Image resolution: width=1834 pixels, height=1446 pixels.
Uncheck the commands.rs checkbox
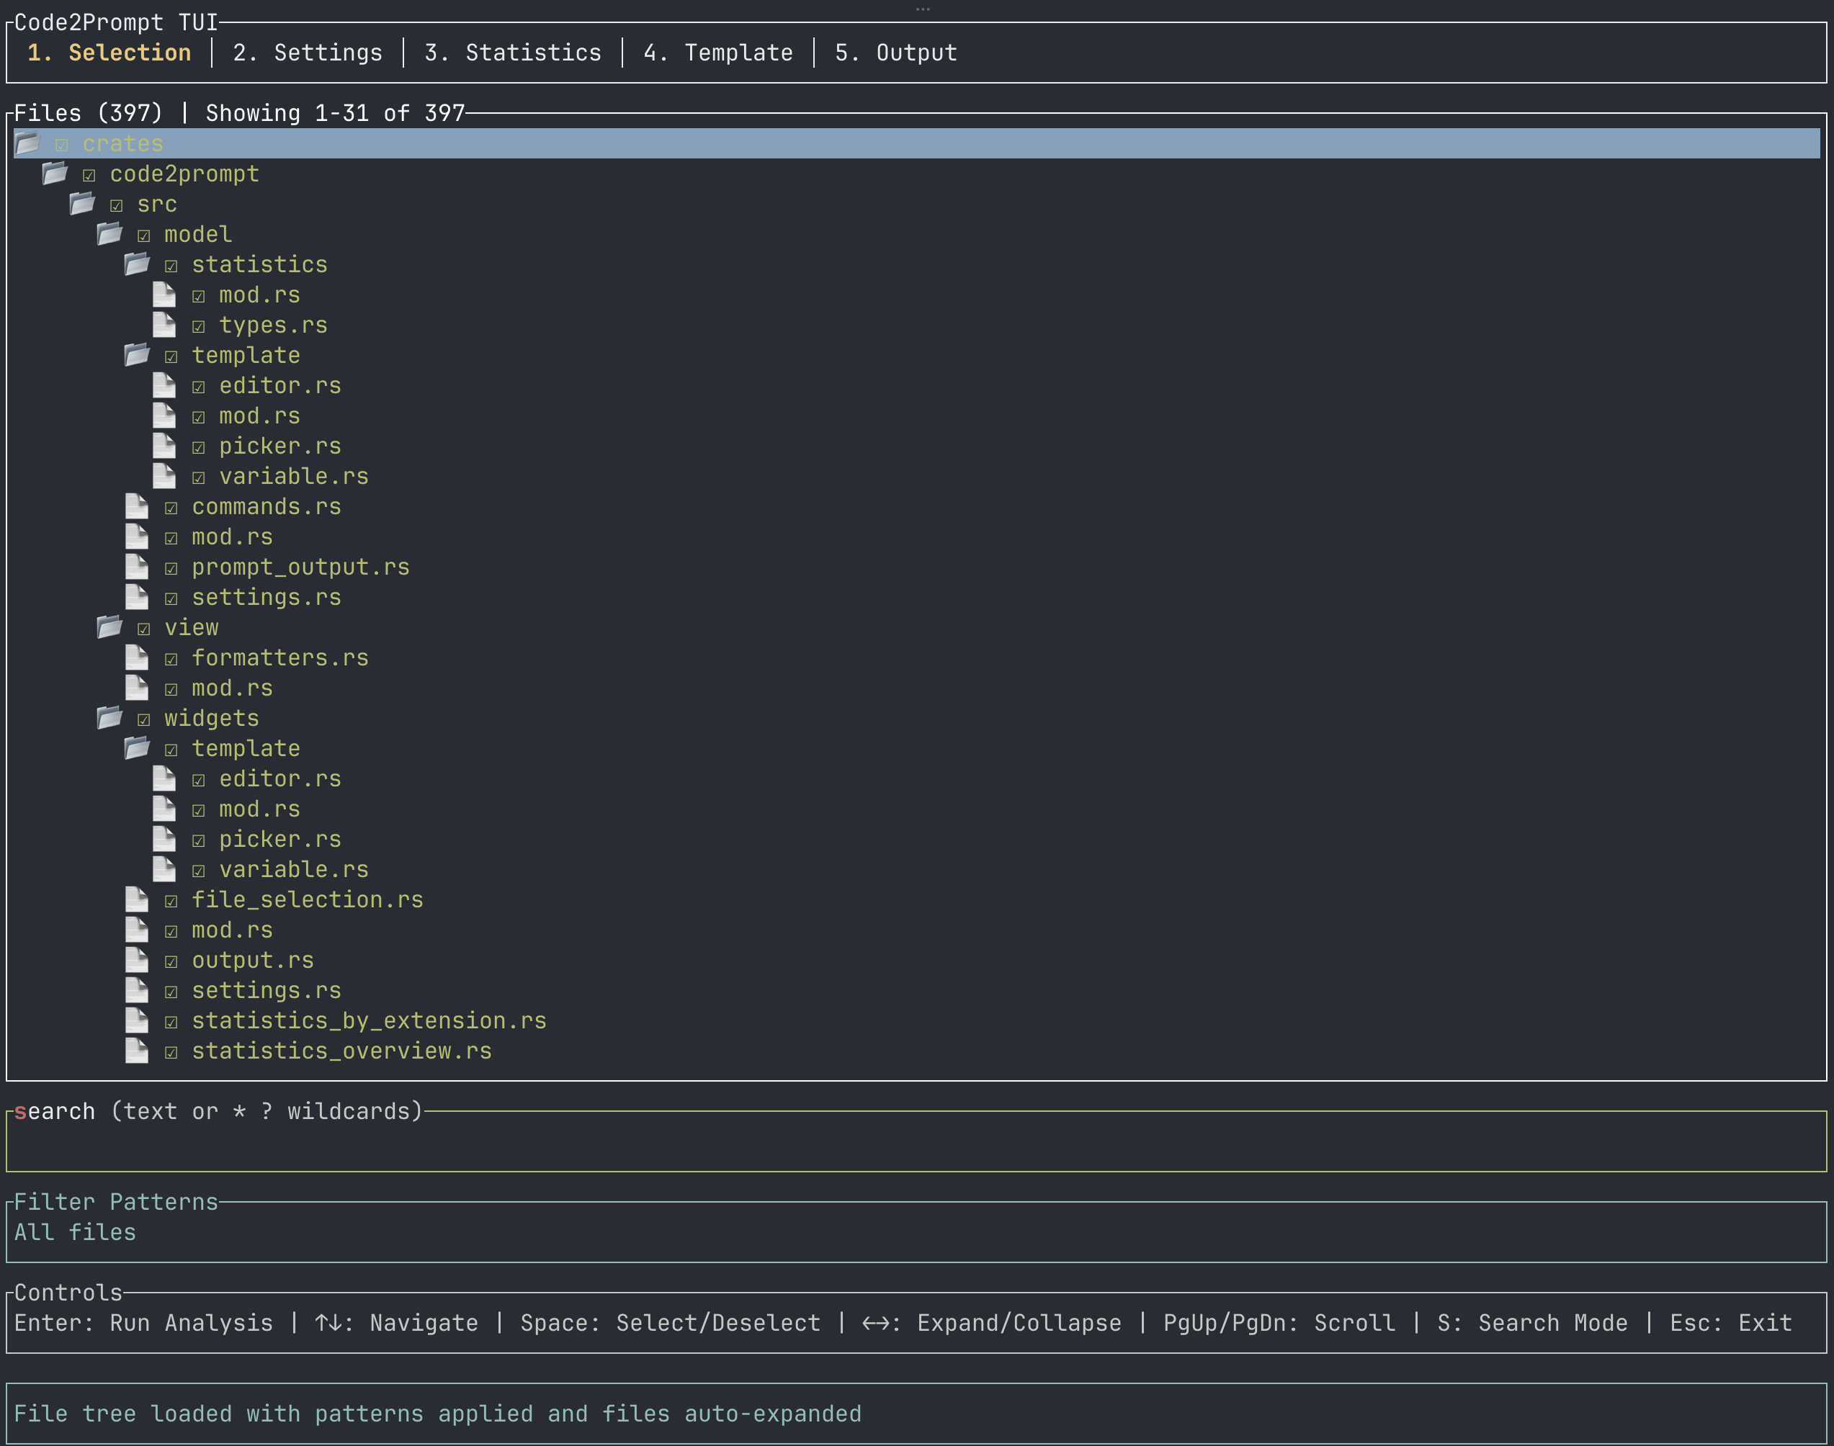171,508
